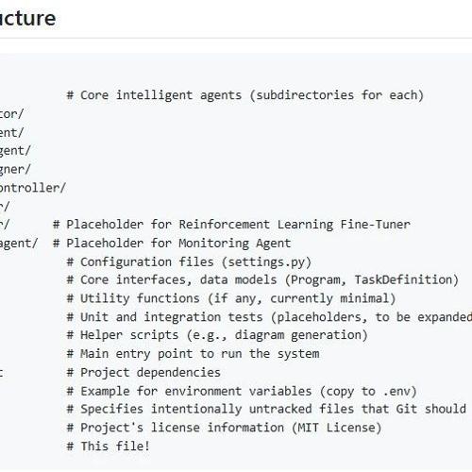Viewport: 472px width, 472px height.
Task: Click the 'ontroller/' directory entry
Action: point(33,188)
